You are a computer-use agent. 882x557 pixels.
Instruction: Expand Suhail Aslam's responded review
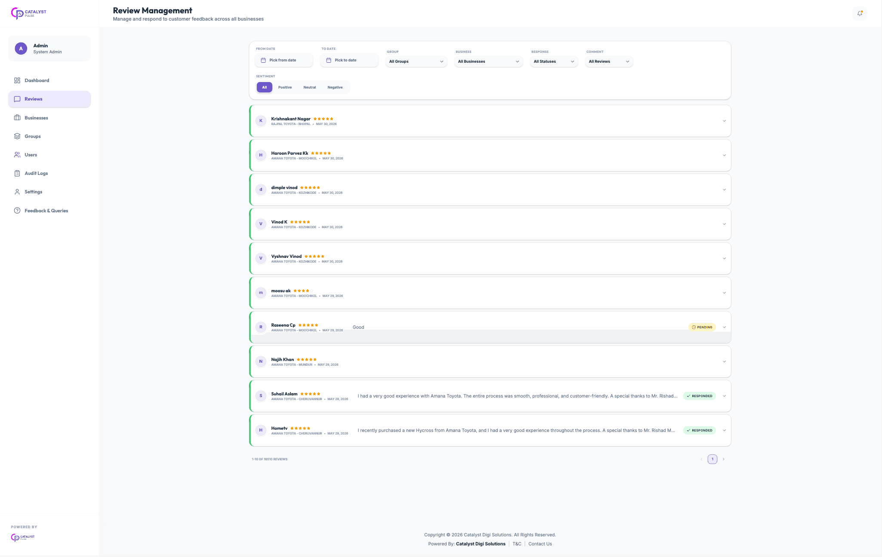[x=724, y=396]
